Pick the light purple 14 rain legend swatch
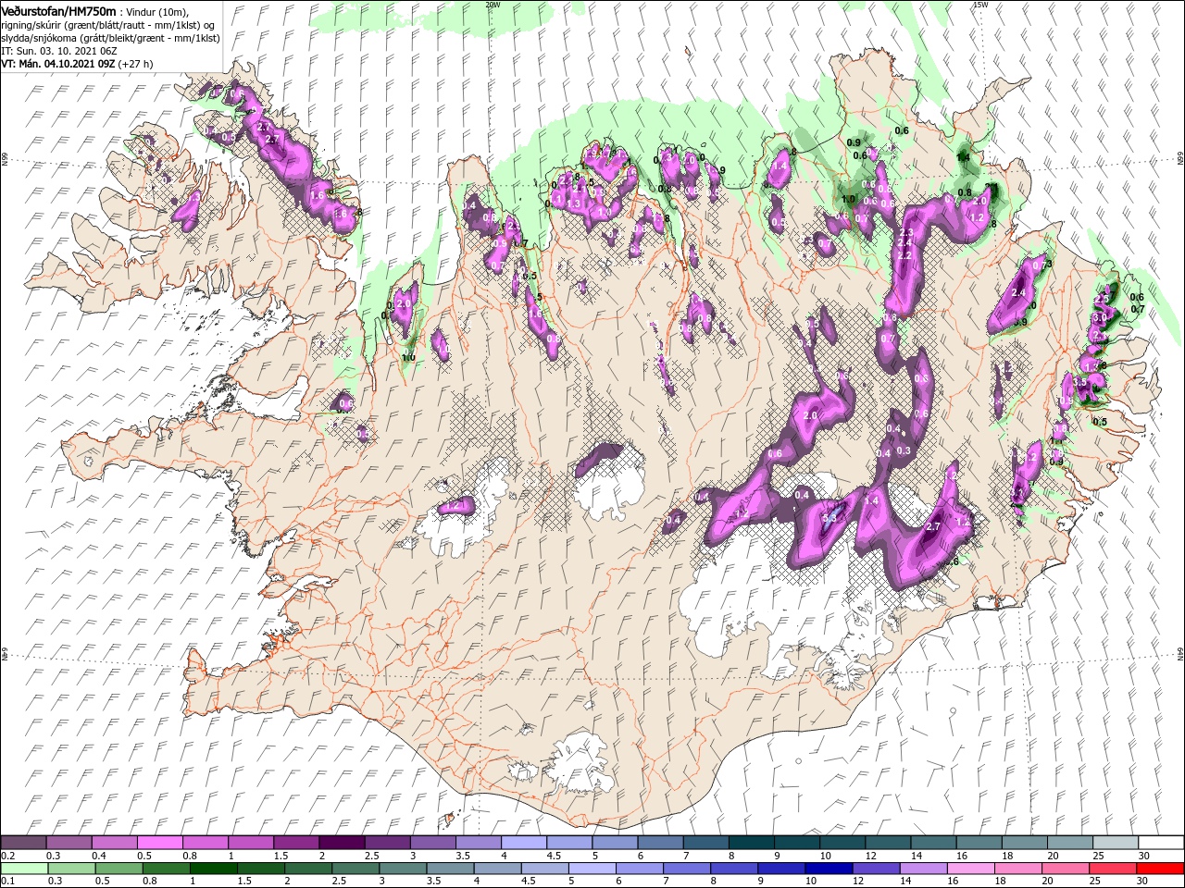The height and width of the screenshot is (888, 1185). pos(923,869)
